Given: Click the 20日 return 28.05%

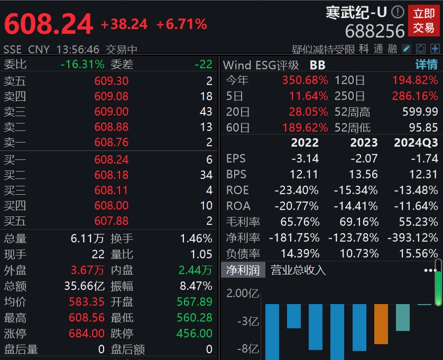Looking at the screenshot, I should [308, 112].
